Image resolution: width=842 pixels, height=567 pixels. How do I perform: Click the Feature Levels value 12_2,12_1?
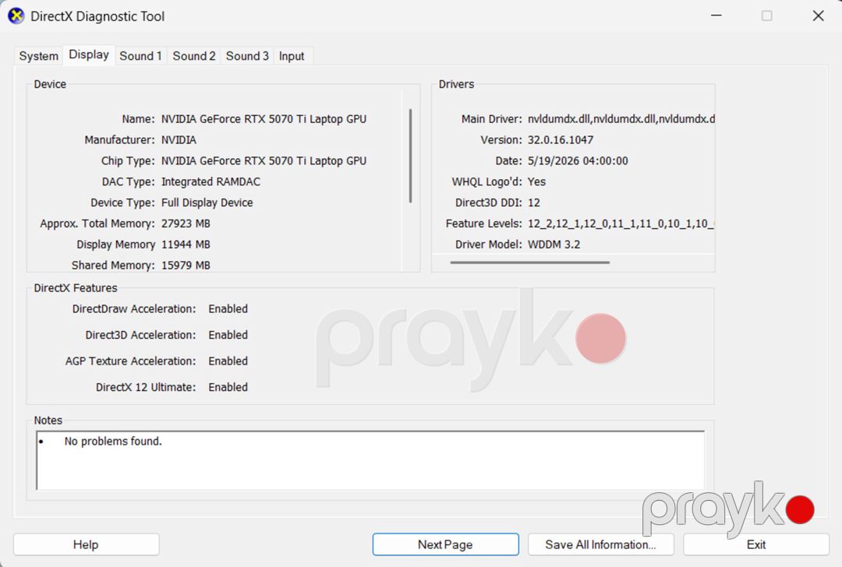[621, 224]
